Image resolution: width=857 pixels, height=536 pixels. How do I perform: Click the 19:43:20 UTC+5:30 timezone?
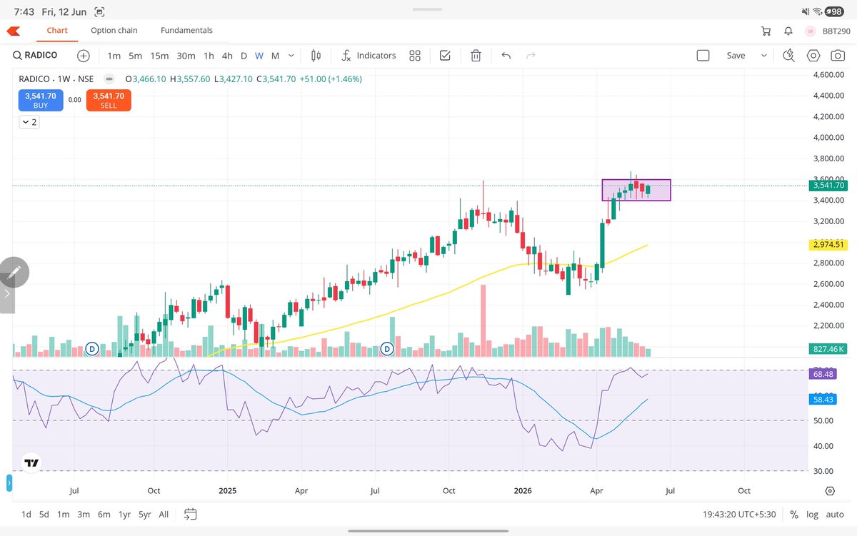[x=740, y=514]
